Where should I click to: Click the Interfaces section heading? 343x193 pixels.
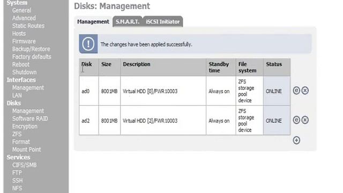click(x=21, y=80)
